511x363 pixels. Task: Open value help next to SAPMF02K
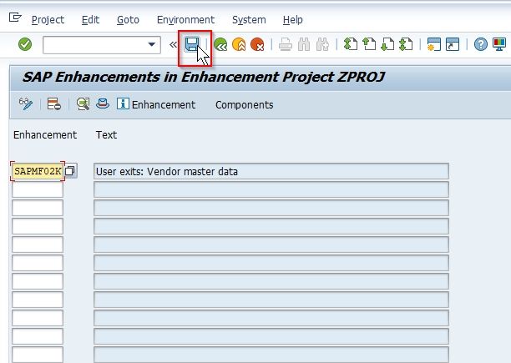coord(70,170)
